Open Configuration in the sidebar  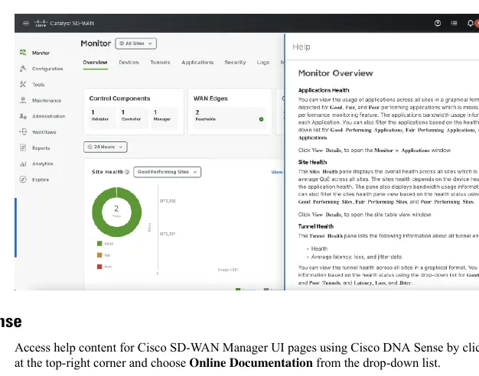pyautogui.click(x=47, y=69)
